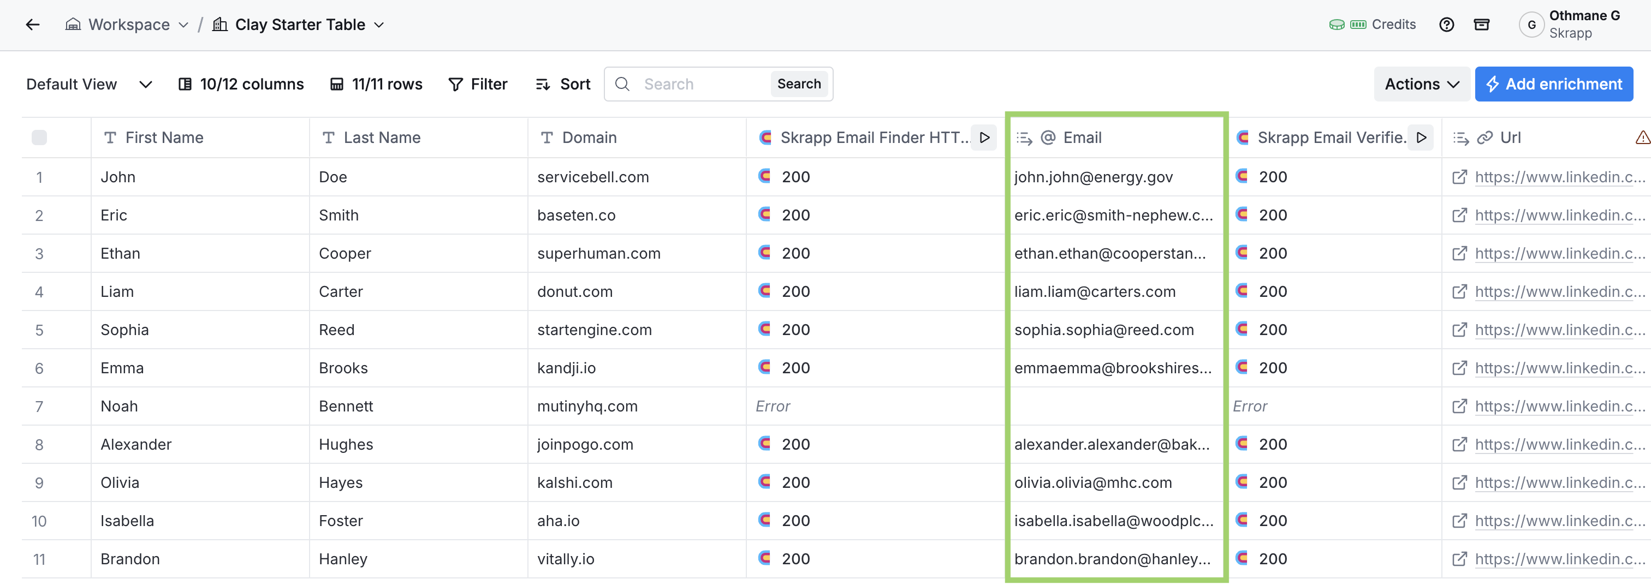Open the Filter menu

478,85
